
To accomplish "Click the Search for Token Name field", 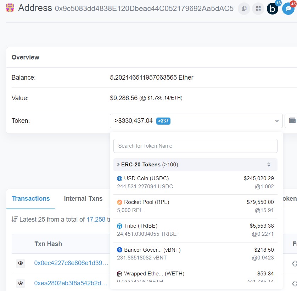I will pos(195,146).
